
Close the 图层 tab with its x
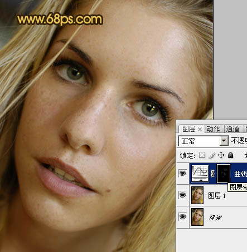[200, 129]
